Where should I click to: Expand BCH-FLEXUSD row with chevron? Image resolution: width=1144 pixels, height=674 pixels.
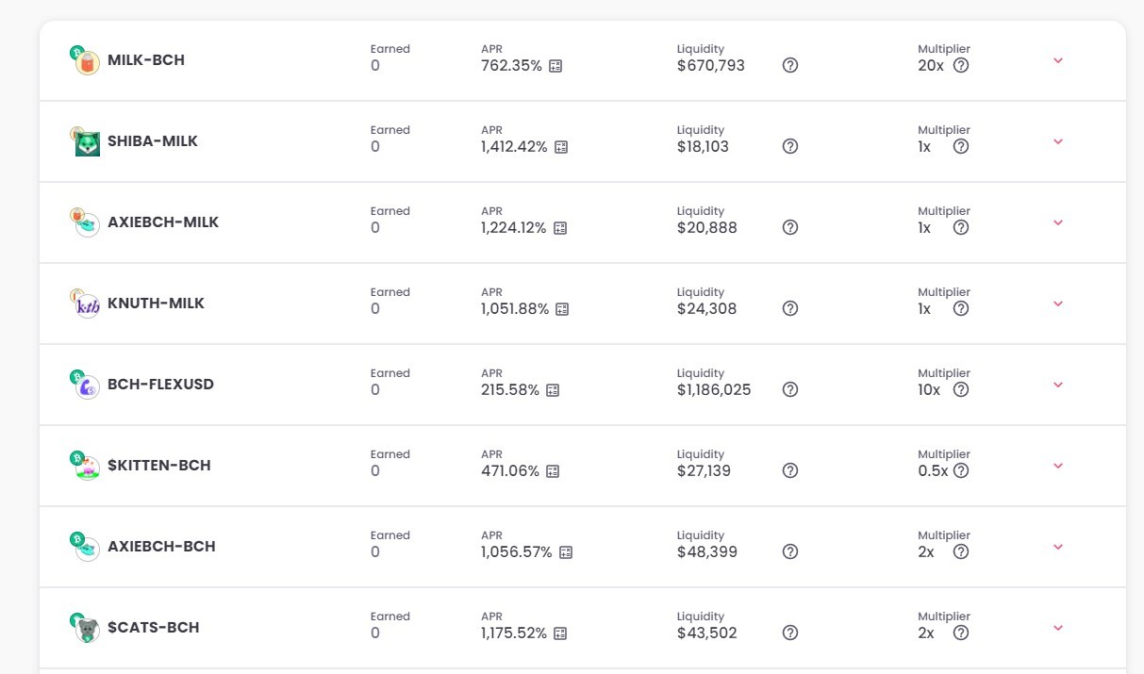point(1058,385)
